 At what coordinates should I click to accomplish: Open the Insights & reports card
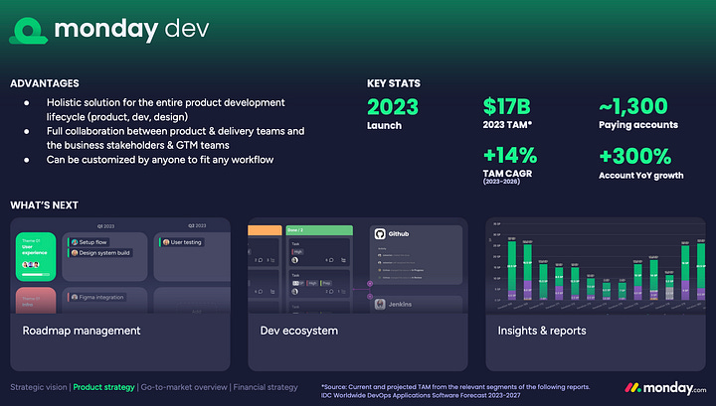596,294
